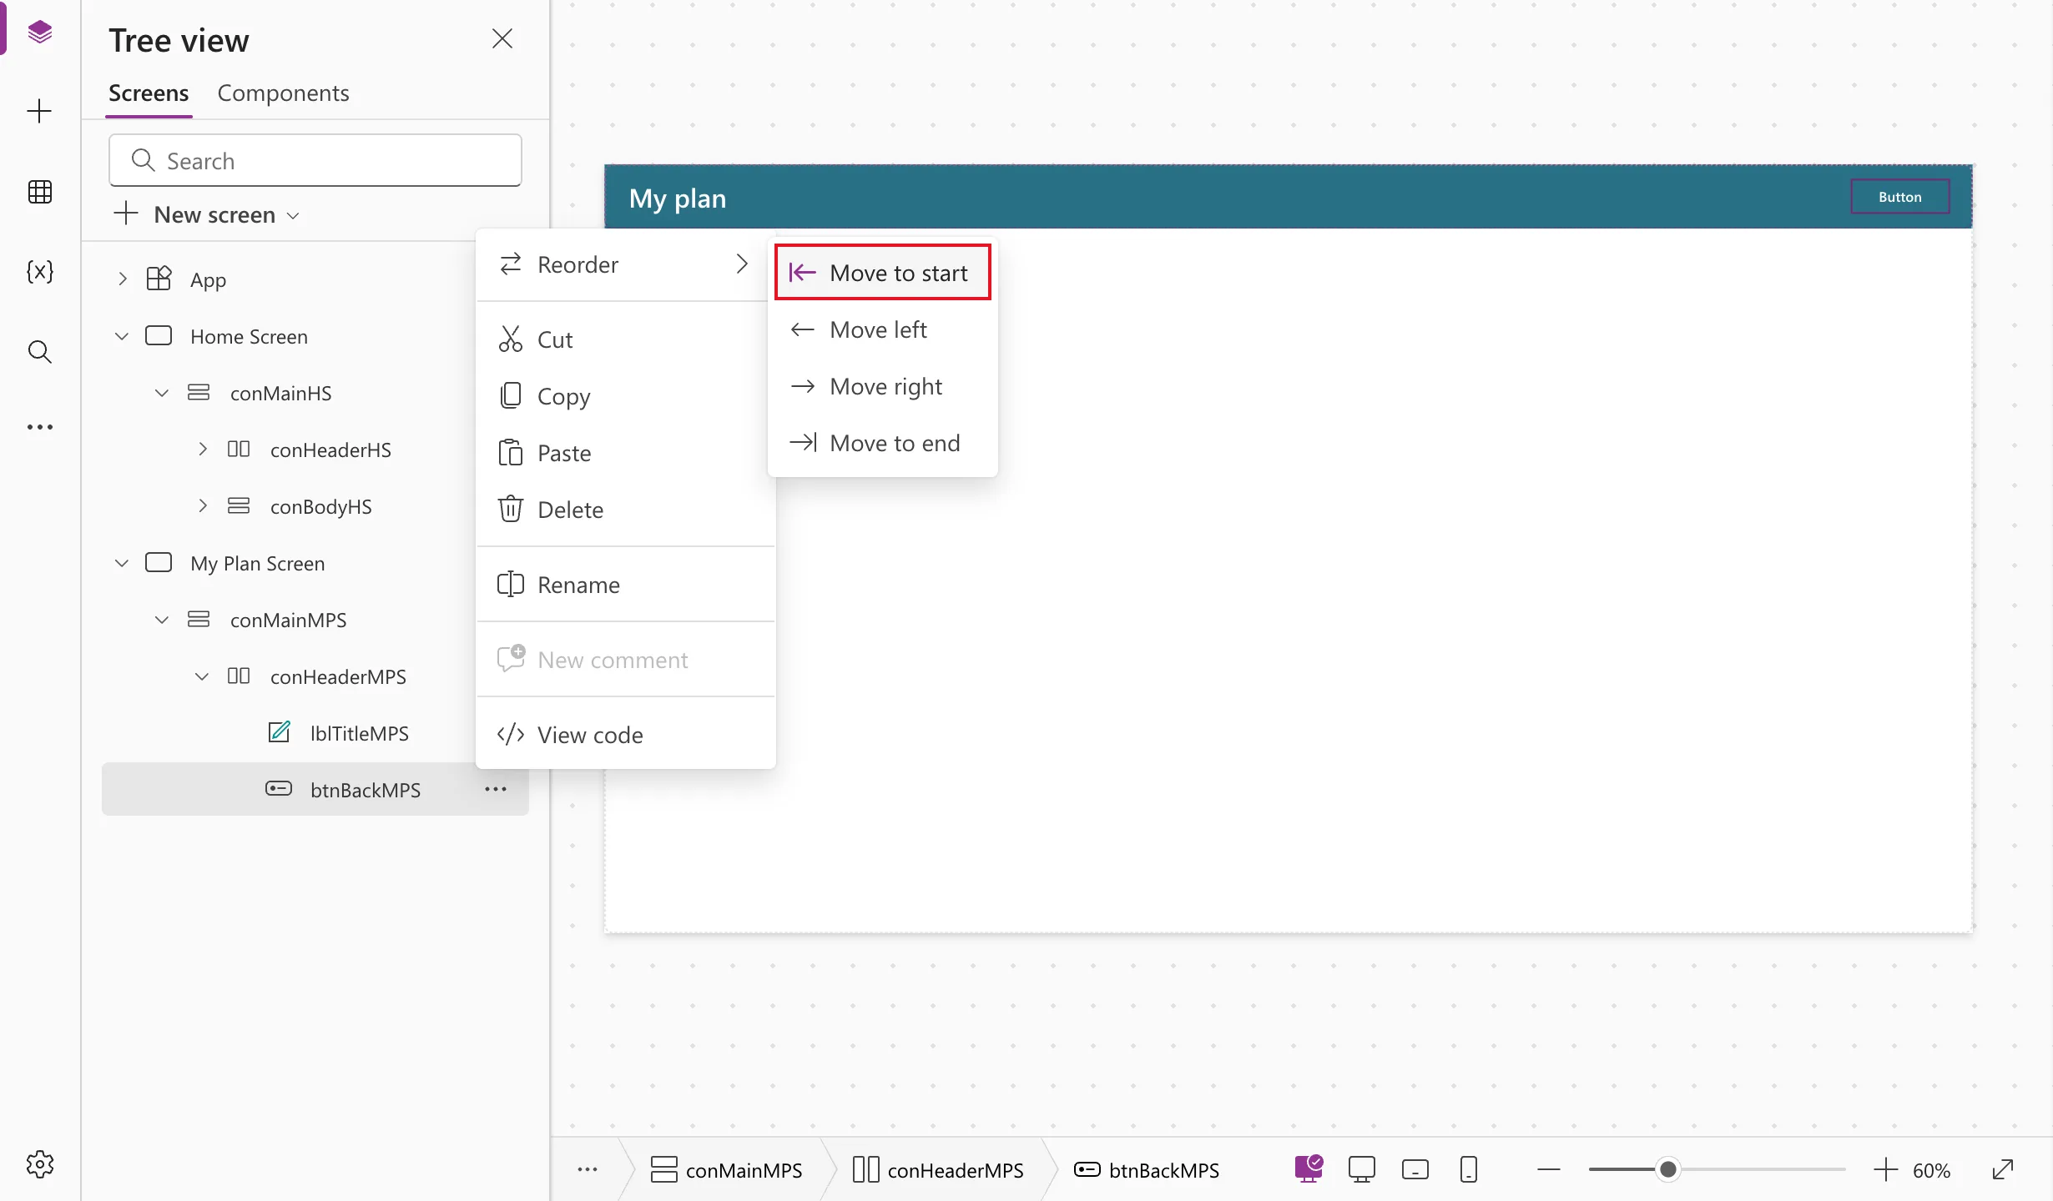Screen dimensions: 2053x1201
Task: Expand the conHeaderHS container
Action: click(x=203, y=449)
